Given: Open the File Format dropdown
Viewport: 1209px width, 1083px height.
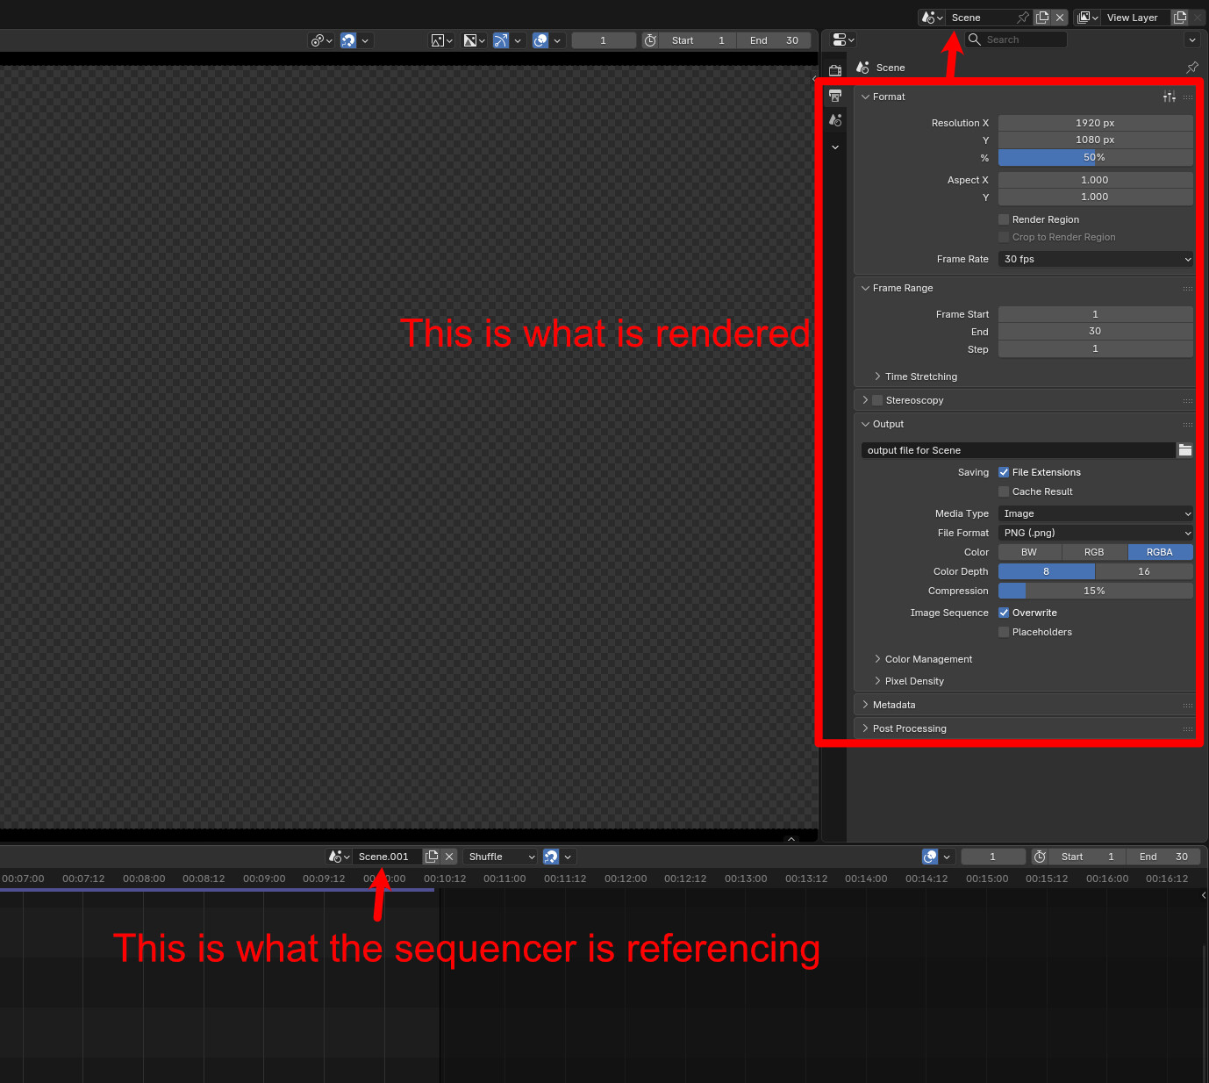Looking at the screenshot, I should point(1096,533).
